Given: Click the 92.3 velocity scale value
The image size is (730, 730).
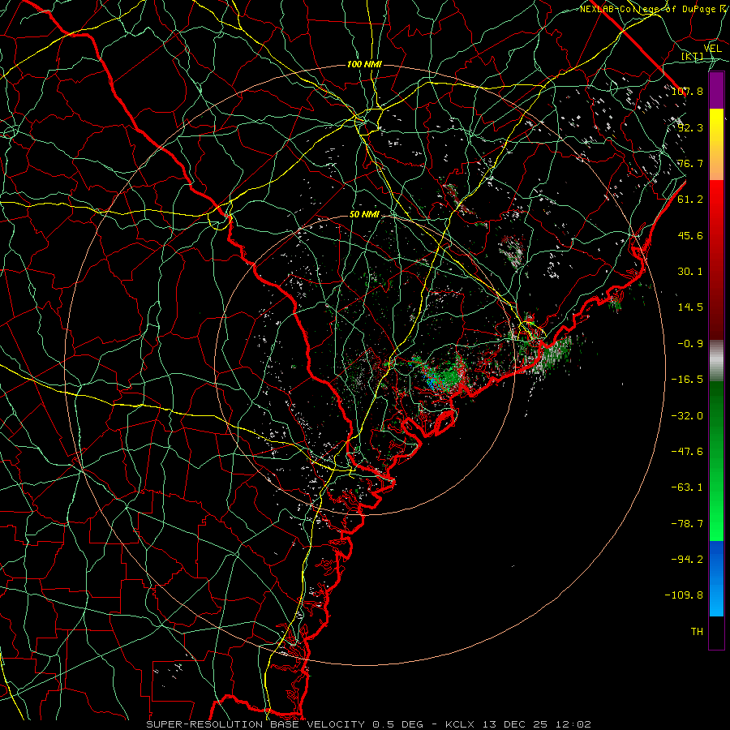Looking at the screenshot, I should coord(690,127).
